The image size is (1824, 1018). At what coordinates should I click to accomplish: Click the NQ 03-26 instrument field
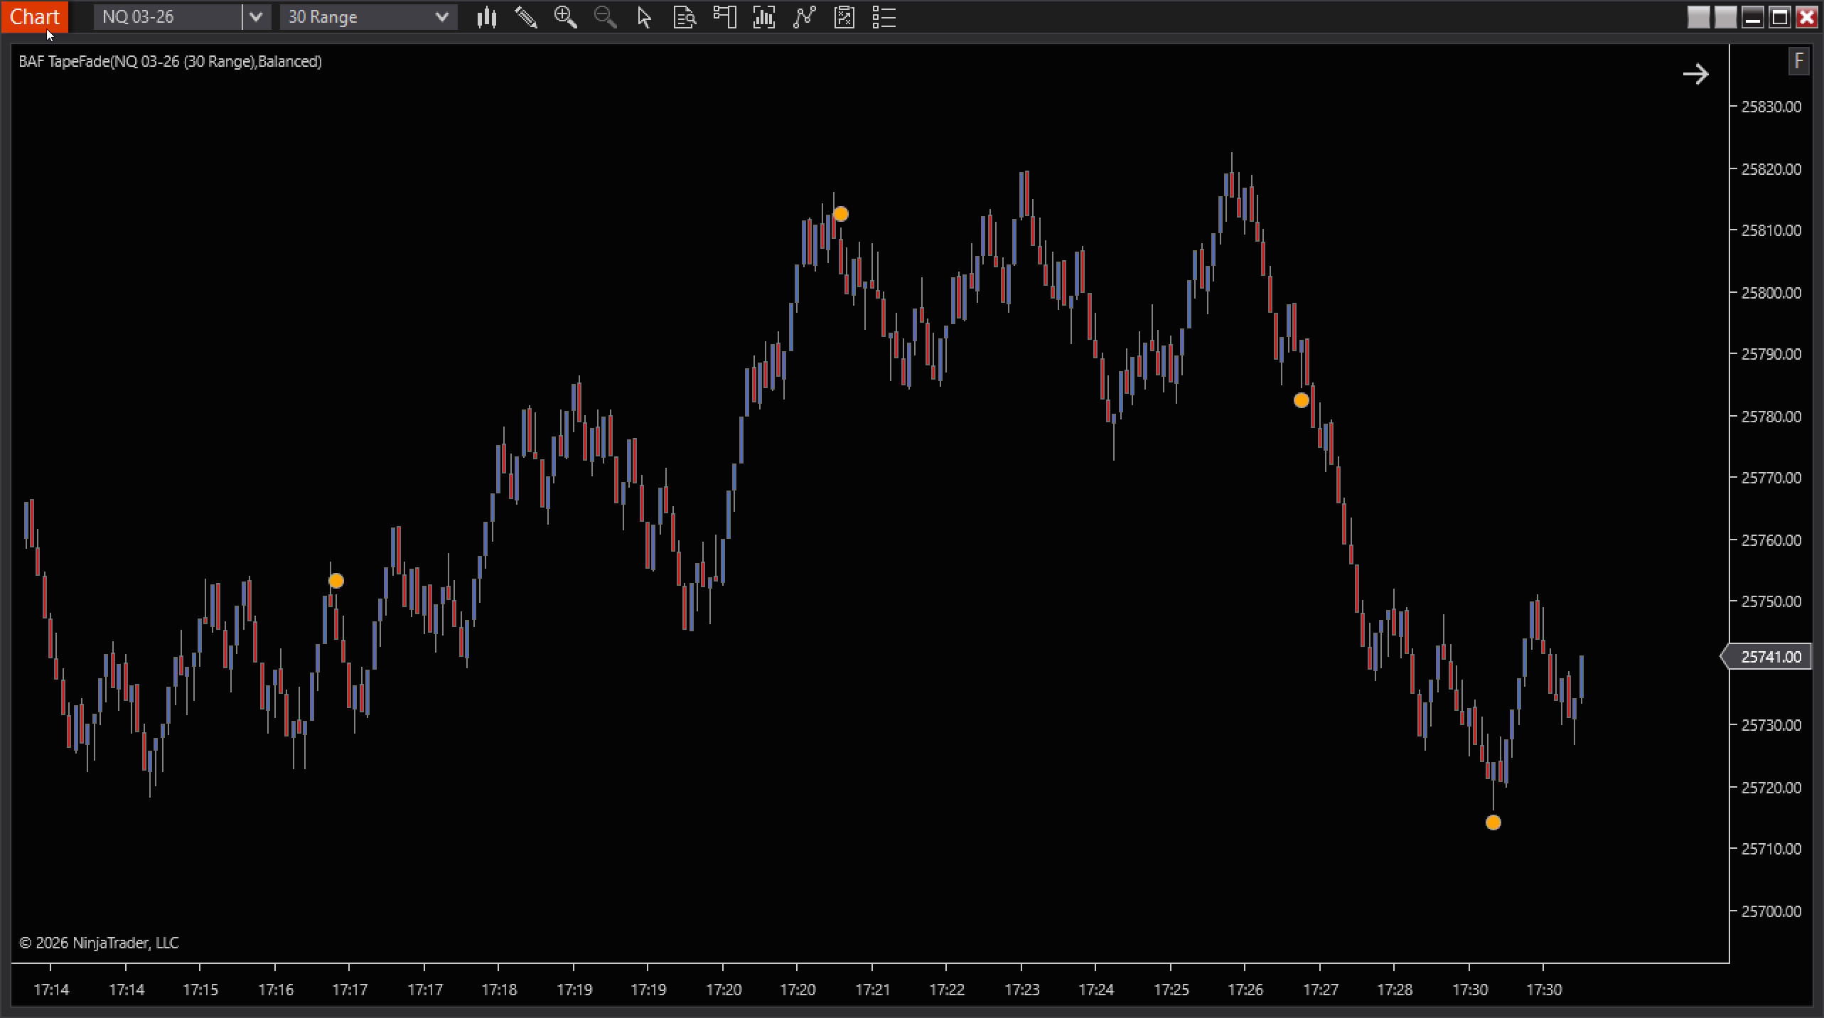click(168, 17)
